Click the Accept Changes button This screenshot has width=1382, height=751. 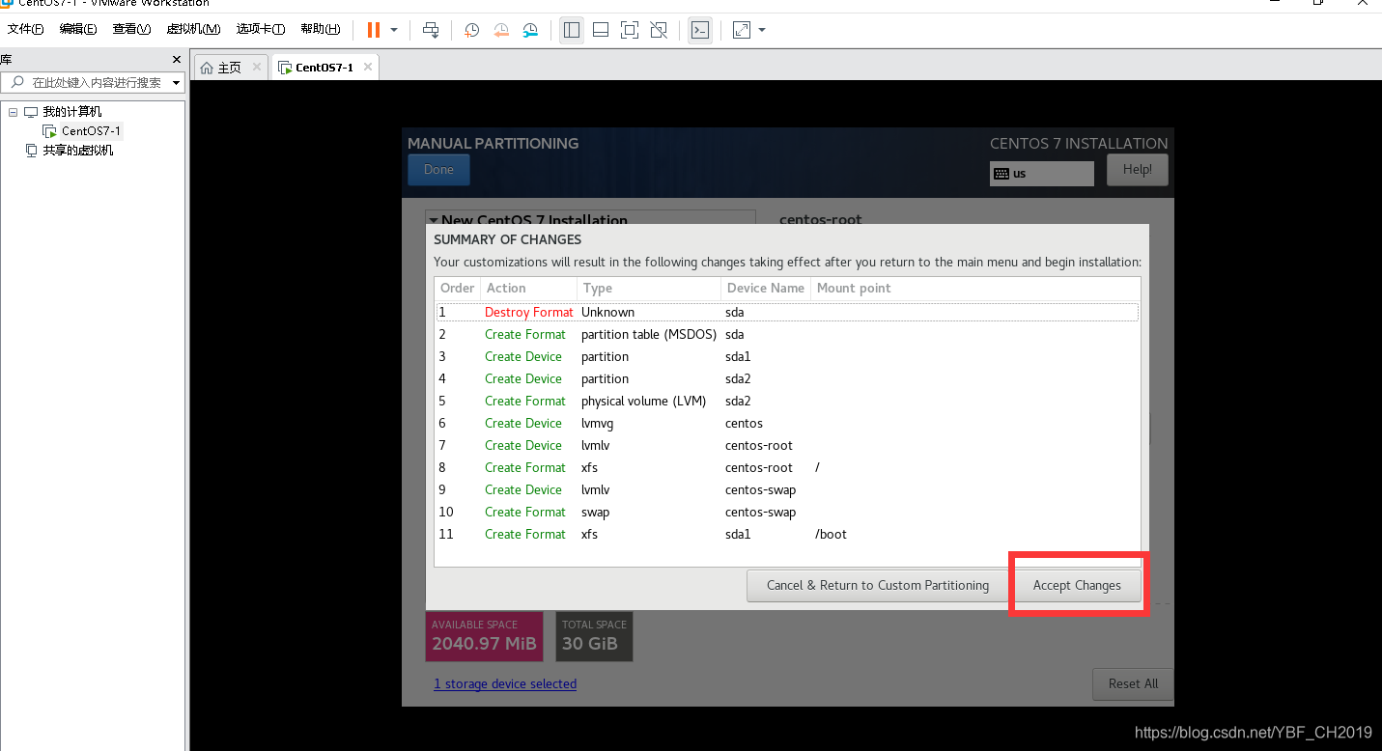pyautogui.click(x=1077, y=585)
